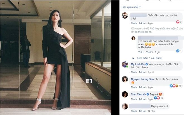Expand 'Xem thêm 1 câu trả lời' replies
The width and height of the screenshot is (184, 115).
tap(149, 58)
